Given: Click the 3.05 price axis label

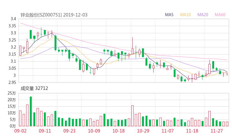Looking at the screenshot, I should tap(12, 68).
